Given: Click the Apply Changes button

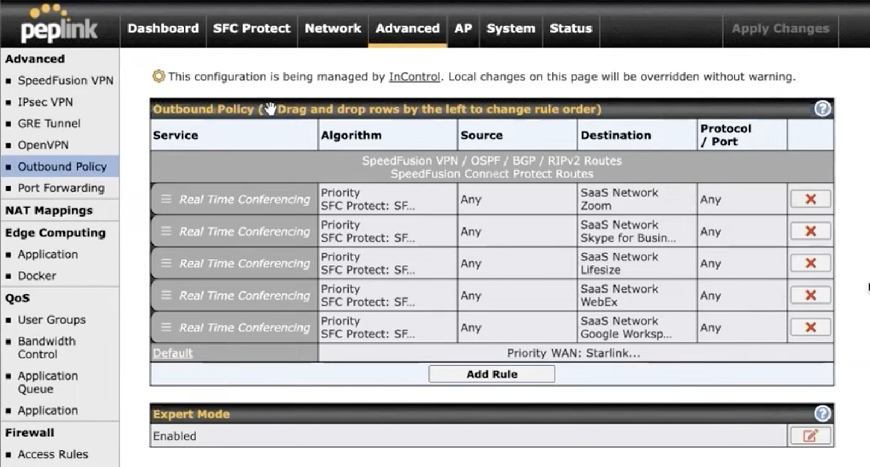Looking at the screenshot, I should 780,28.
